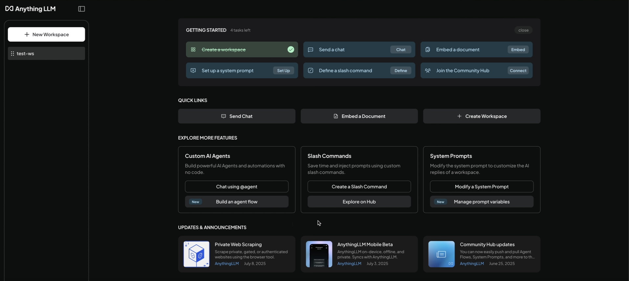Click the AnythingLLM logo
Viewport: 629px width, 281px height.
tap(31, 9)
